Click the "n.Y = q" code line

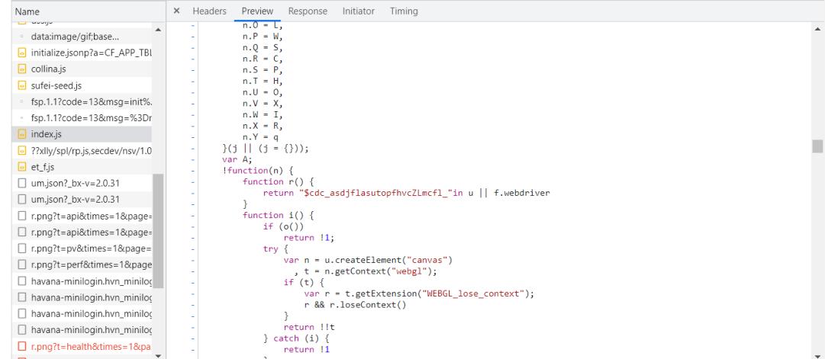260,136
